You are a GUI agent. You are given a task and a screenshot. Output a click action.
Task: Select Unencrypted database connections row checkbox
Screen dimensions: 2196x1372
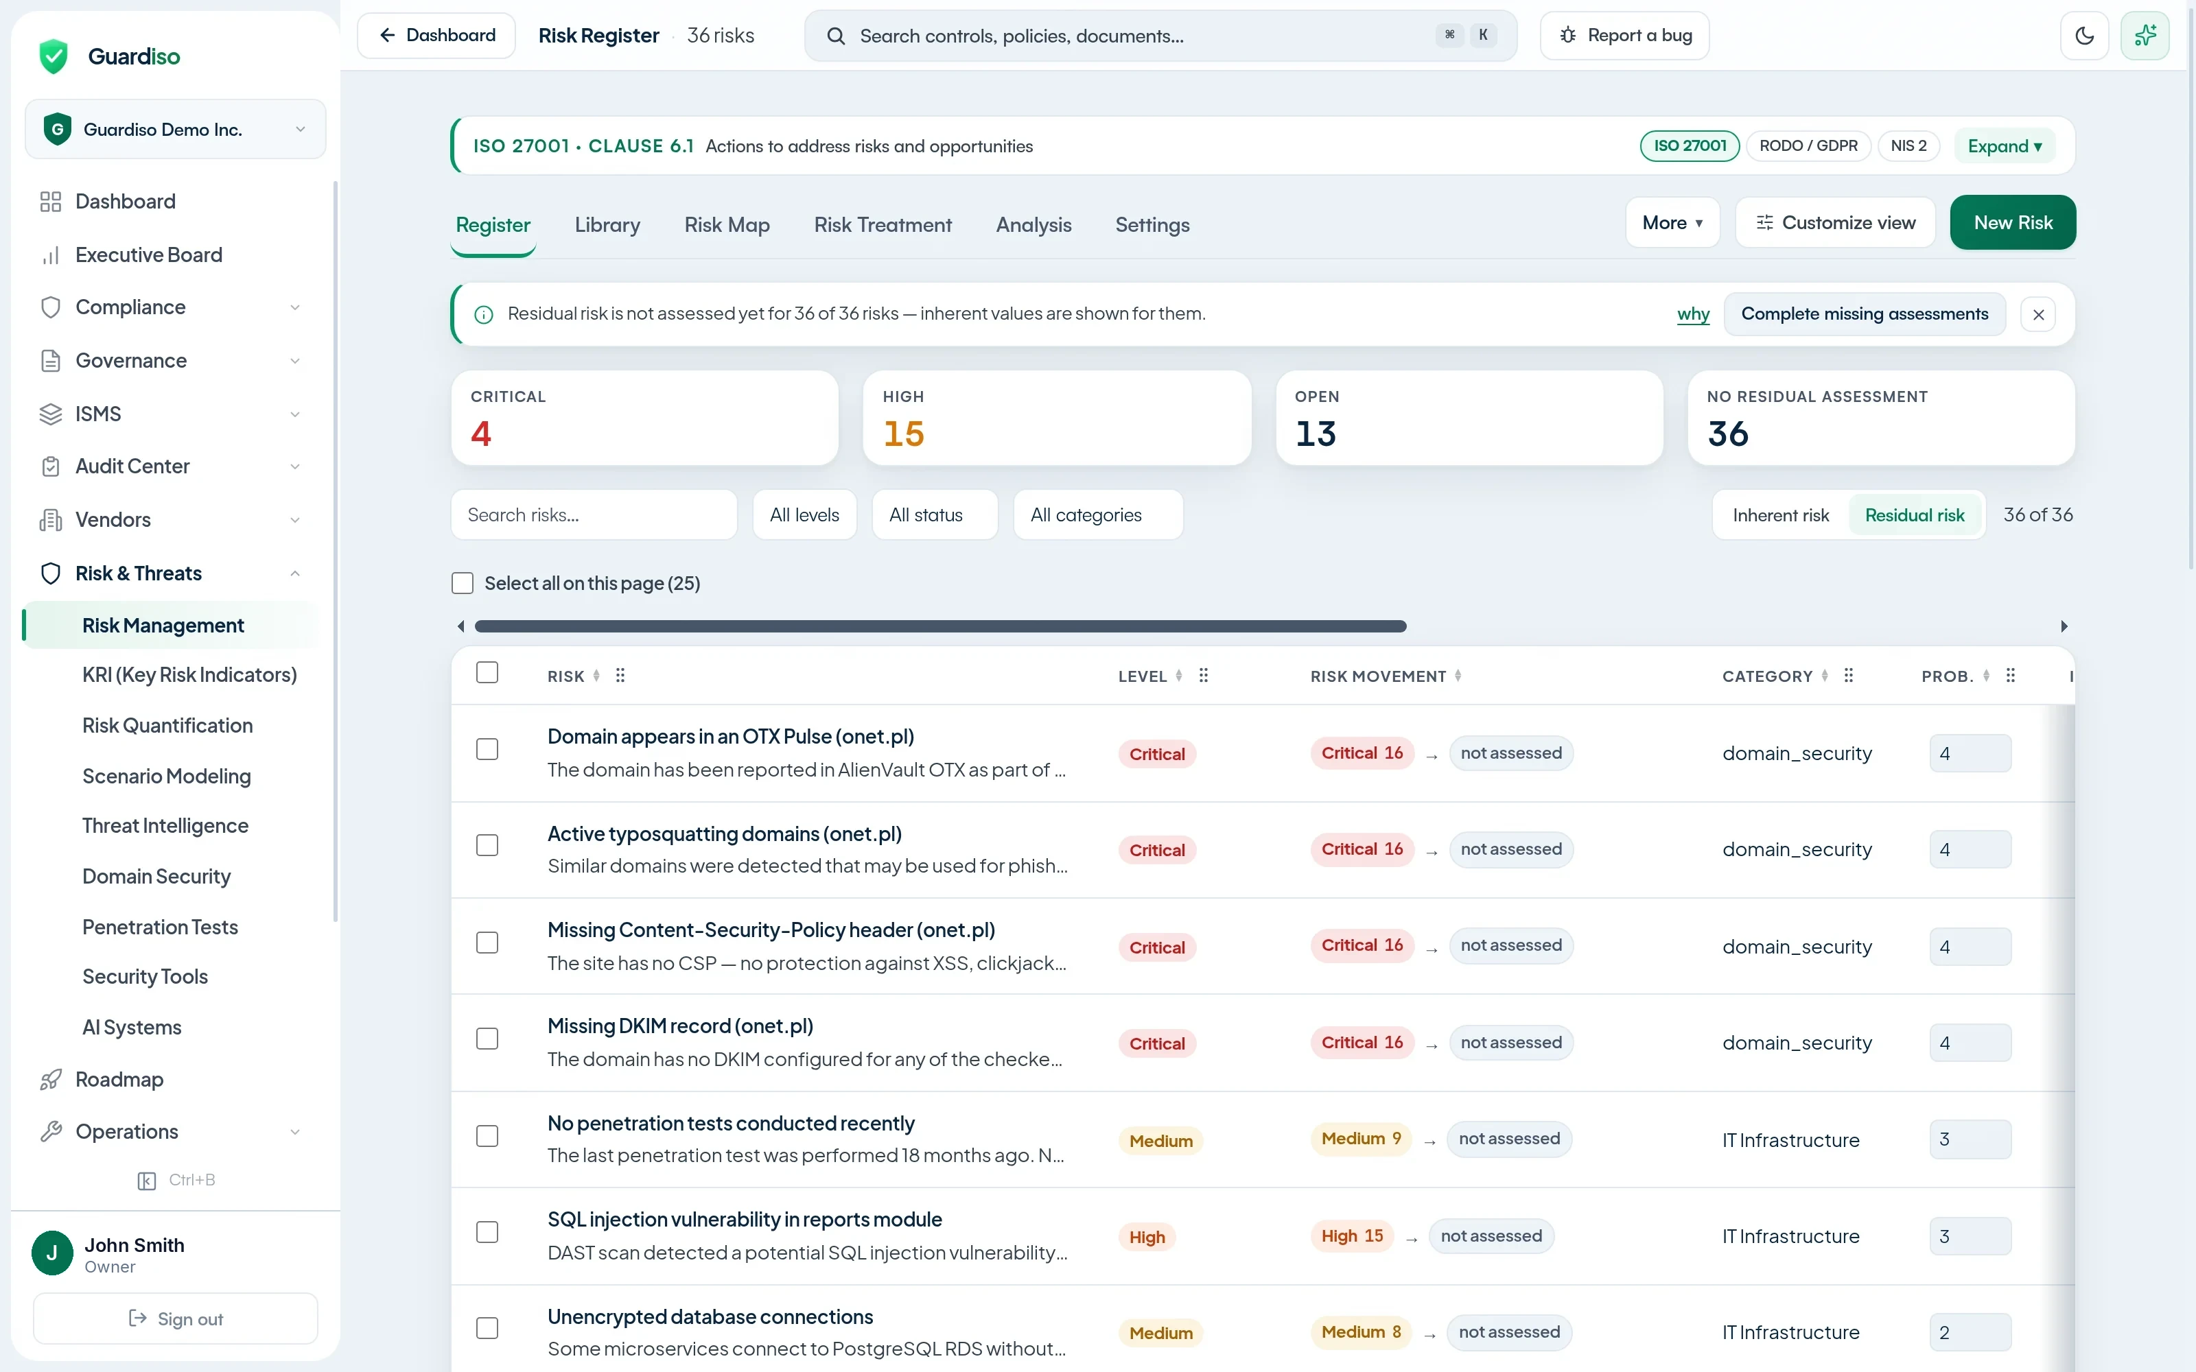[487, 1329]
